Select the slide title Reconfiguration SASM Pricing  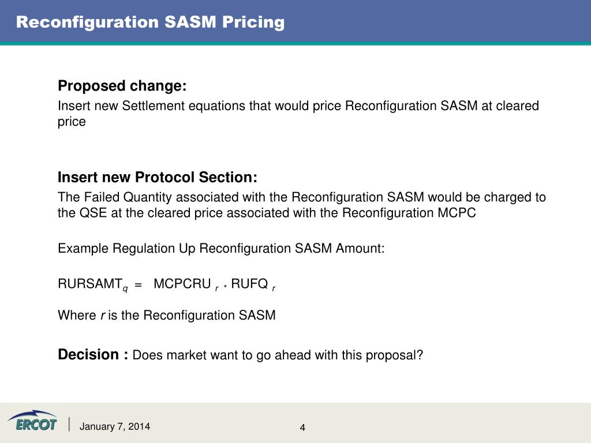pyautogui.click(x=151, y=22)
